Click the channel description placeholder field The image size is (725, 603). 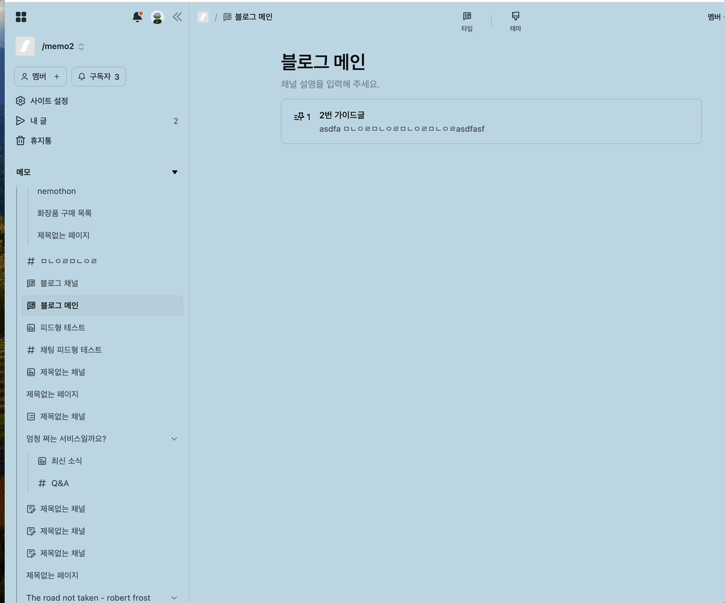pyautogui.click(x=330, y=84)
